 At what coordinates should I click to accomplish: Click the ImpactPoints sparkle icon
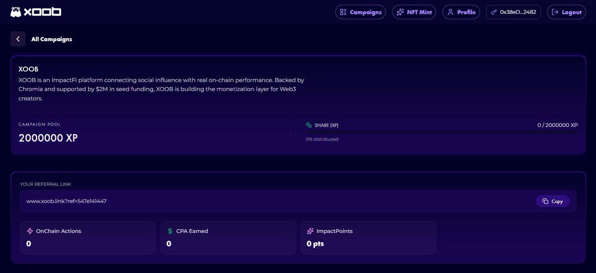coord(310,231)
